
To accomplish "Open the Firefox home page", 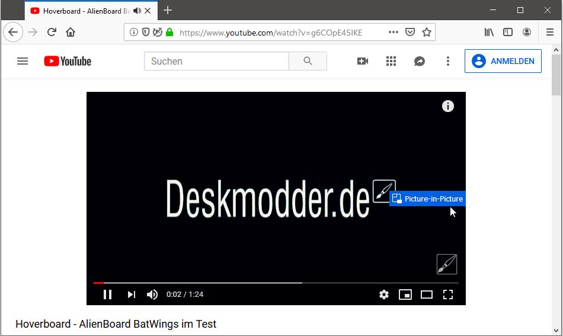I will point(71,33).
